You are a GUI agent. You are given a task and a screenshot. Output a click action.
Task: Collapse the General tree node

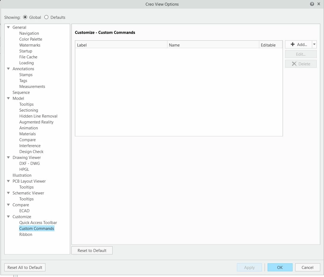tap(8, 27)
